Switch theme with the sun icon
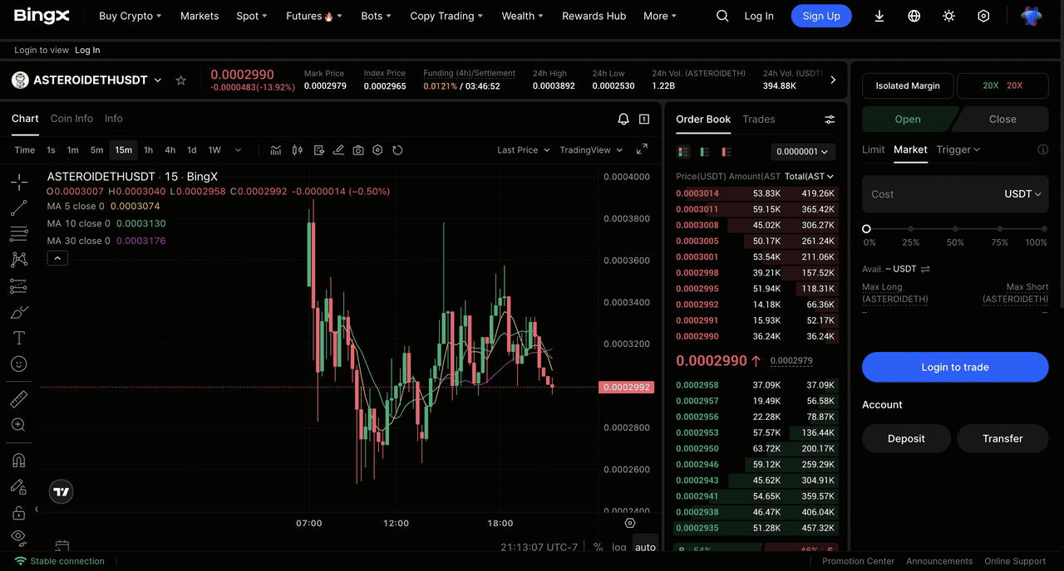The height and width of the screenshot is (571, 1064). (948, 16)
